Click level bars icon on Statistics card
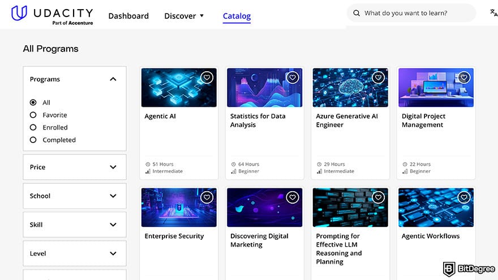The image size is (498, 280). tap(234, 171)
